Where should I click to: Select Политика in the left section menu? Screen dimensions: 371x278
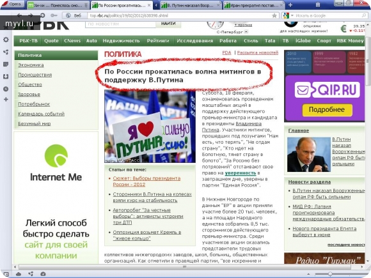click(56, 55)
